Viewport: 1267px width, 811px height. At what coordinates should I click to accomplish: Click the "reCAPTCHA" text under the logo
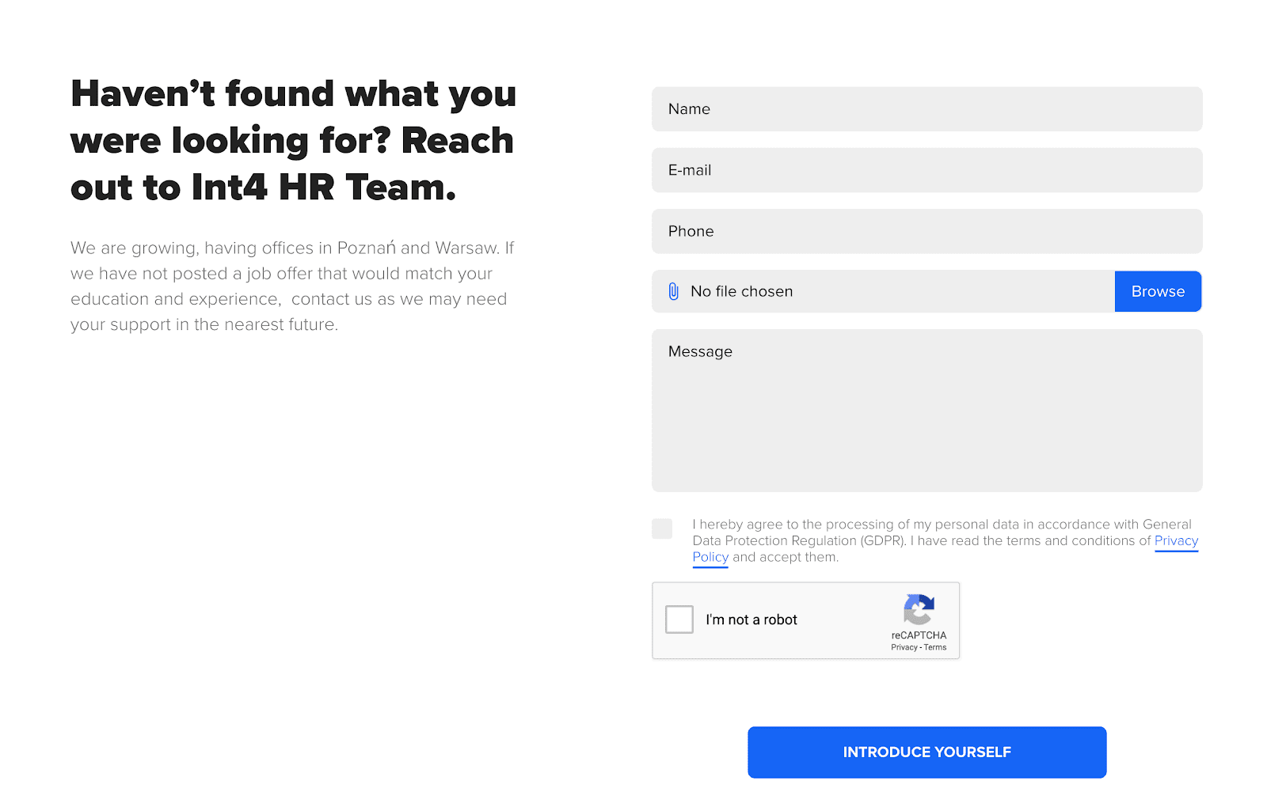[919, 635]
